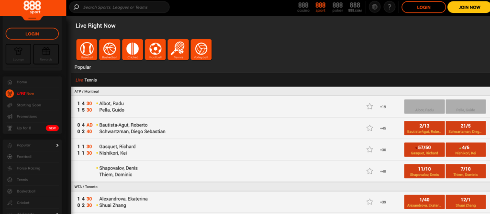Favorite the Shapovalov vs Thiem star
Screen dimensions: 490x214
(x=370, y=171)
